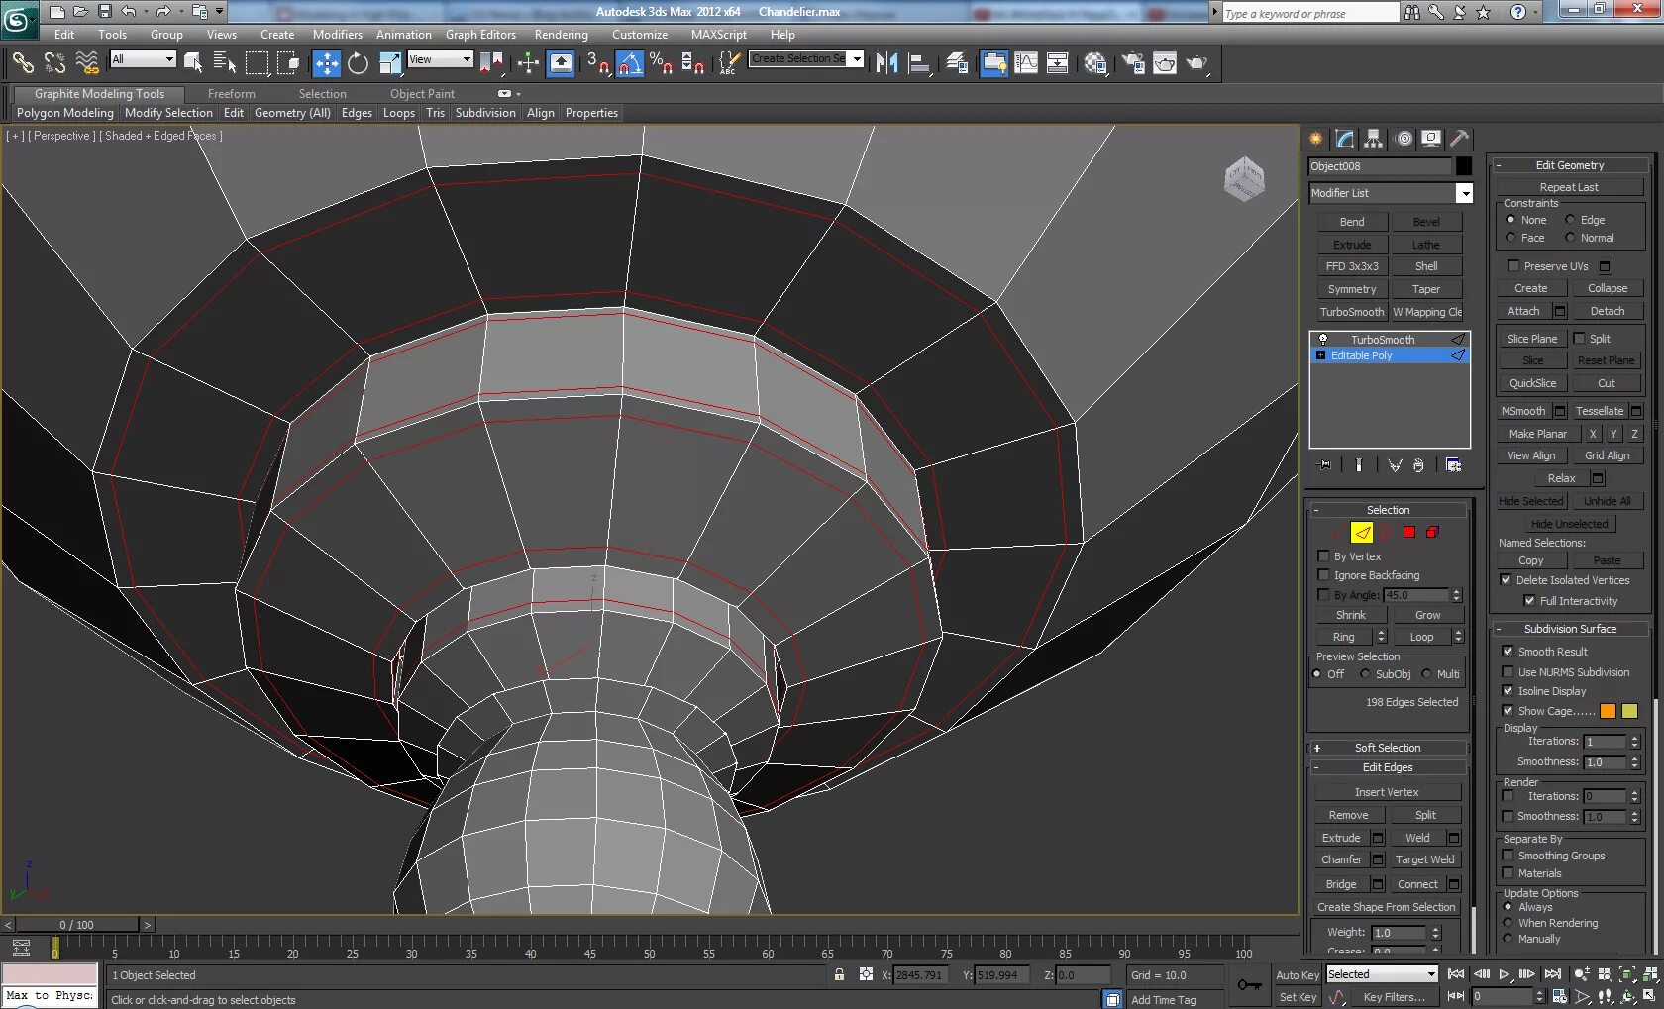Switch to the Freeform ribbon tab
This screenshot has height=1009, width=1664.
[231, 94]
